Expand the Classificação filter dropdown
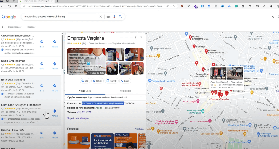The image size is (279, 149). [15, 27]
